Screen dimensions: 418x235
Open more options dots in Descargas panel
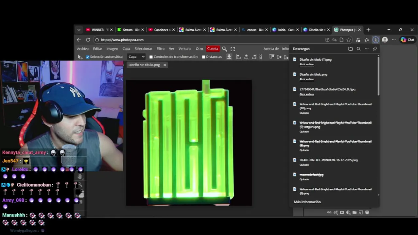click(367, 49)
